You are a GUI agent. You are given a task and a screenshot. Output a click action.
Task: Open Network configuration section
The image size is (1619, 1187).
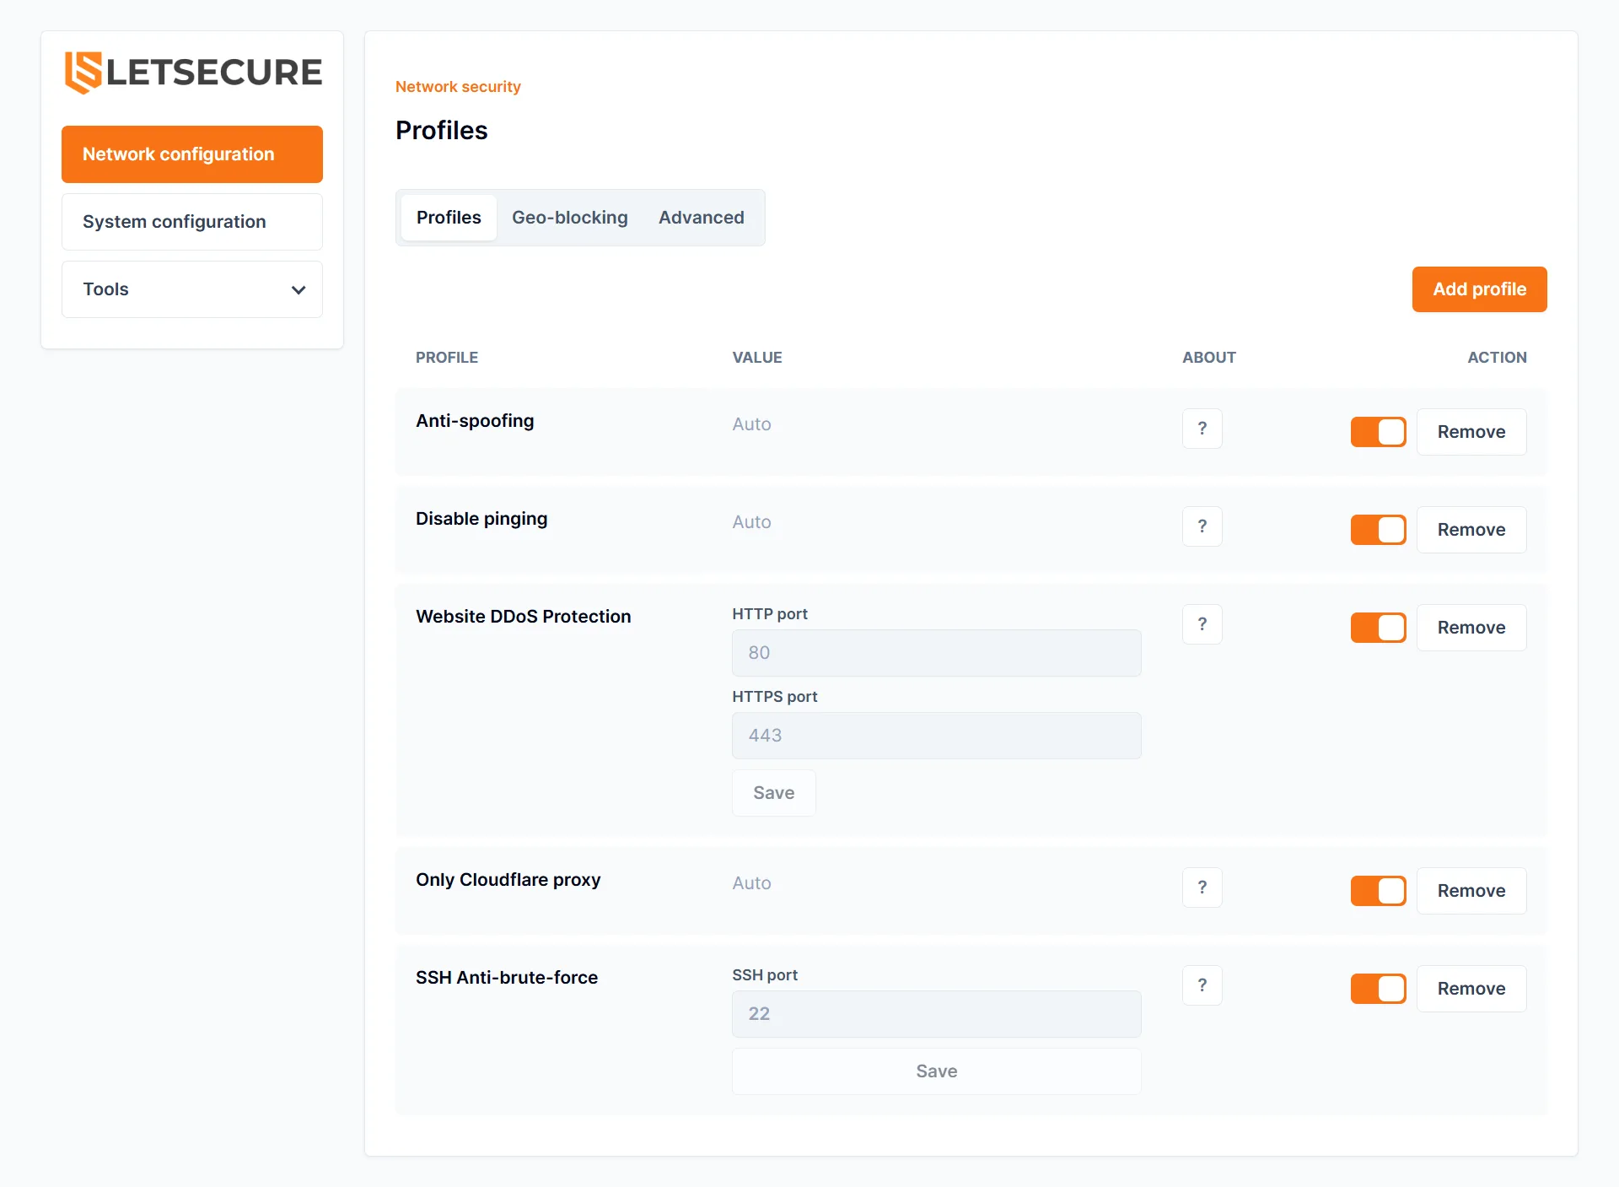(x=192, y=154)
